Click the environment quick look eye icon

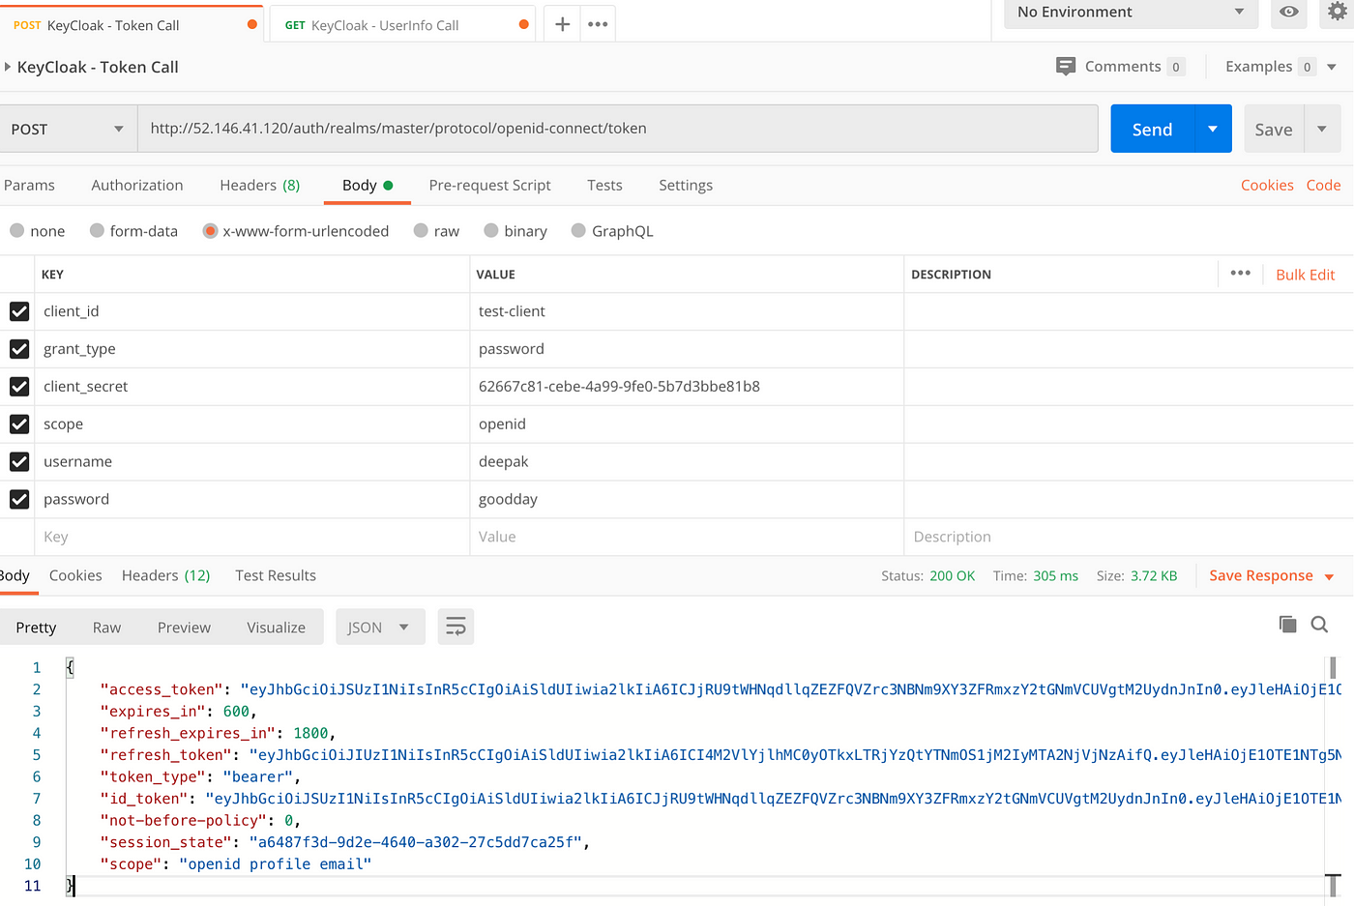(x=1288, y=12)
